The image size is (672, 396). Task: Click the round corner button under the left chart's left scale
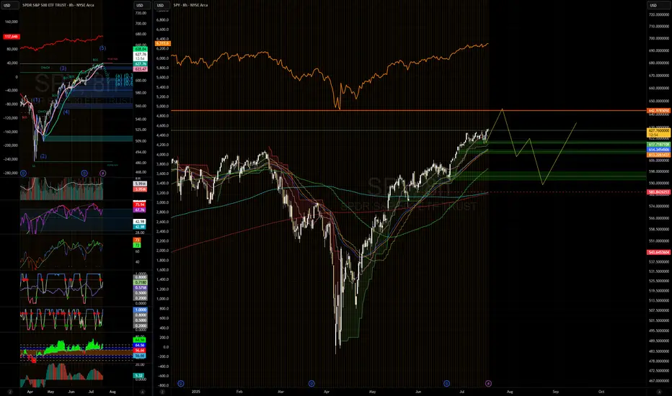pos(10,391)
